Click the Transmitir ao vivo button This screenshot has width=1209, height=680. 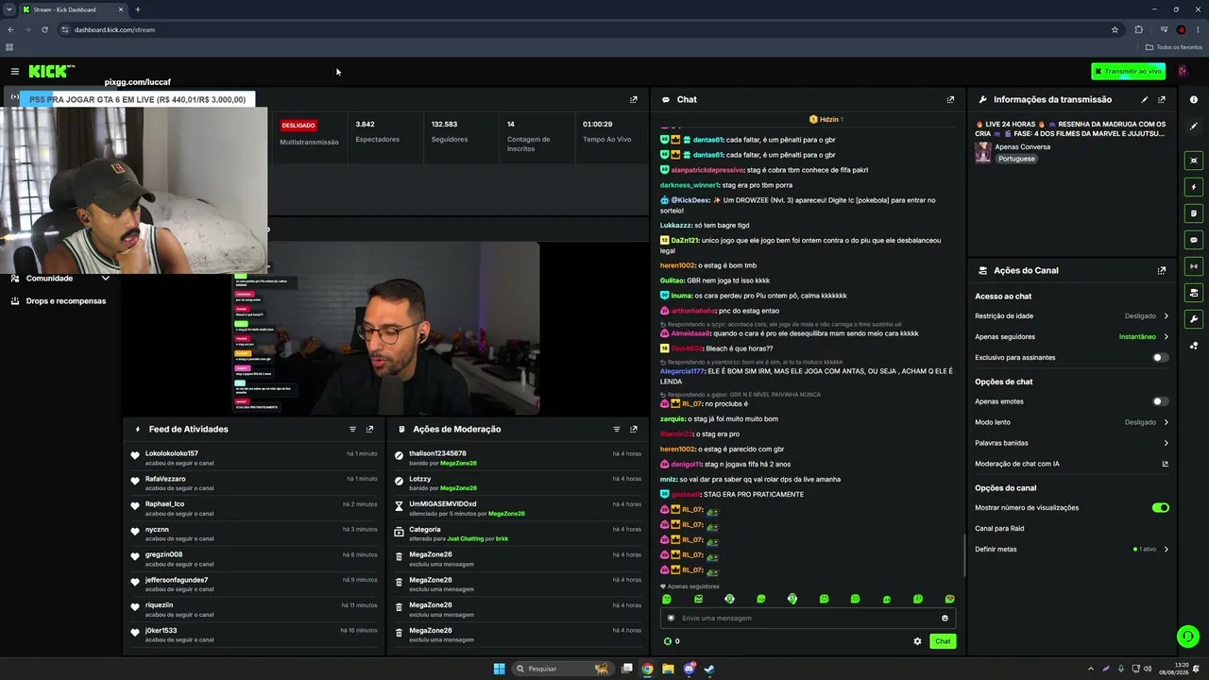1128,72
